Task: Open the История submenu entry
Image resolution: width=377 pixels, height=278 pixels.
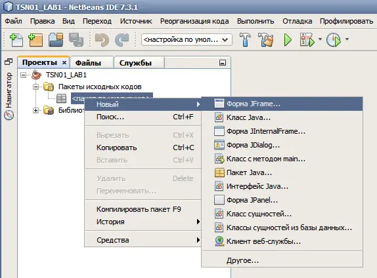Action: 143,222
